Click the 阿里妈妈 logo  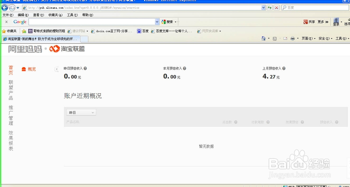[x=25, y=49]
